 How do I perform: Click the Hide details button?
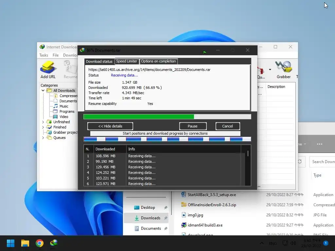[110, 126]
